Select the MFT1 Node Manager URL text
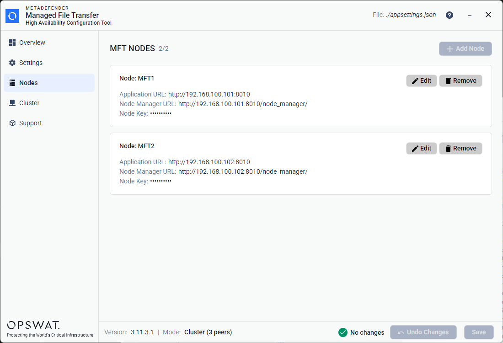Viewport: 503px width, 343px height. 243,104
